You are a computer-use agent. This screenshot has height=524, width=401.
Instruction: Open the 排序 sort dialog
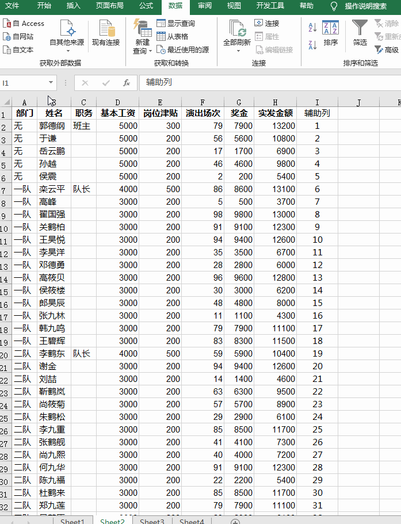tap(330, 33)
